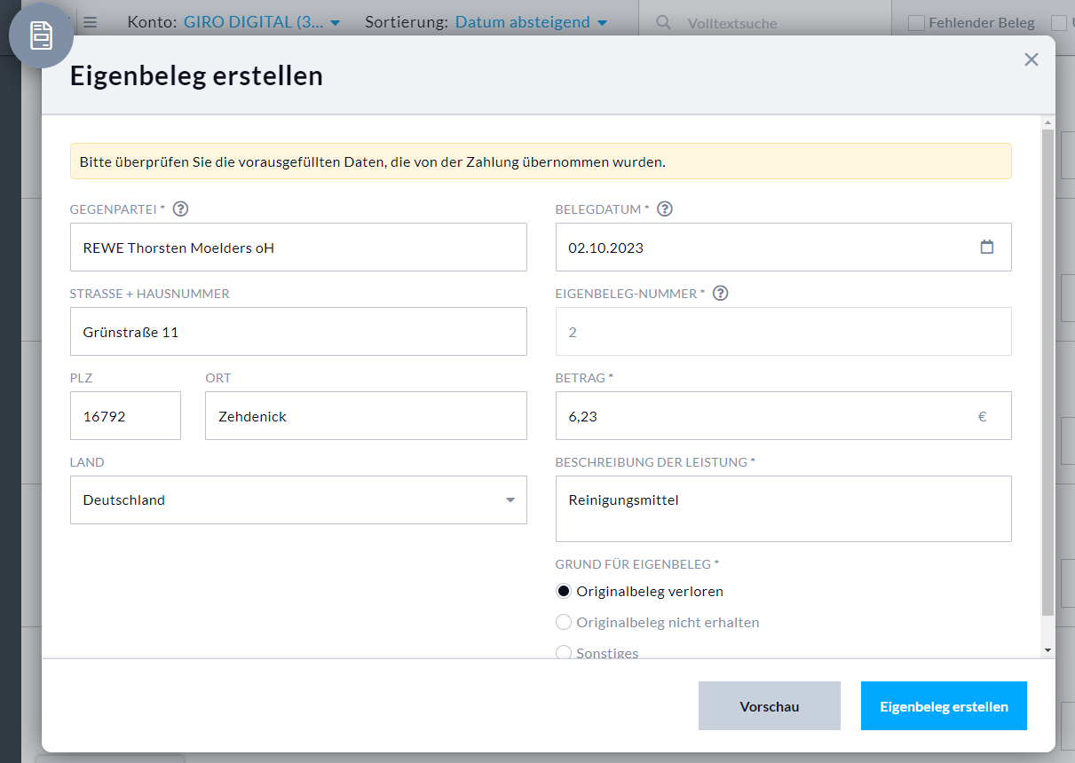
Task: Click the help icon next to Eigenbeleg-Nummer
Action: (720, 292)
